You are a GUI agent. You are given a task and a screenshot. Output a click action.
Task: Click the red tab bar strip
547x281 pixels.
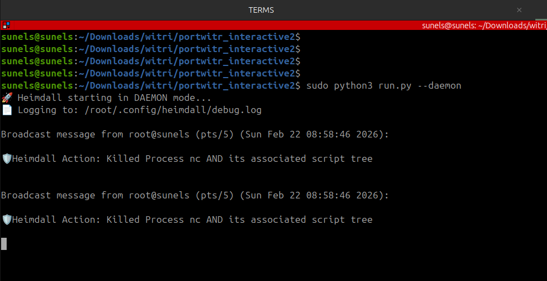[222, 25]
